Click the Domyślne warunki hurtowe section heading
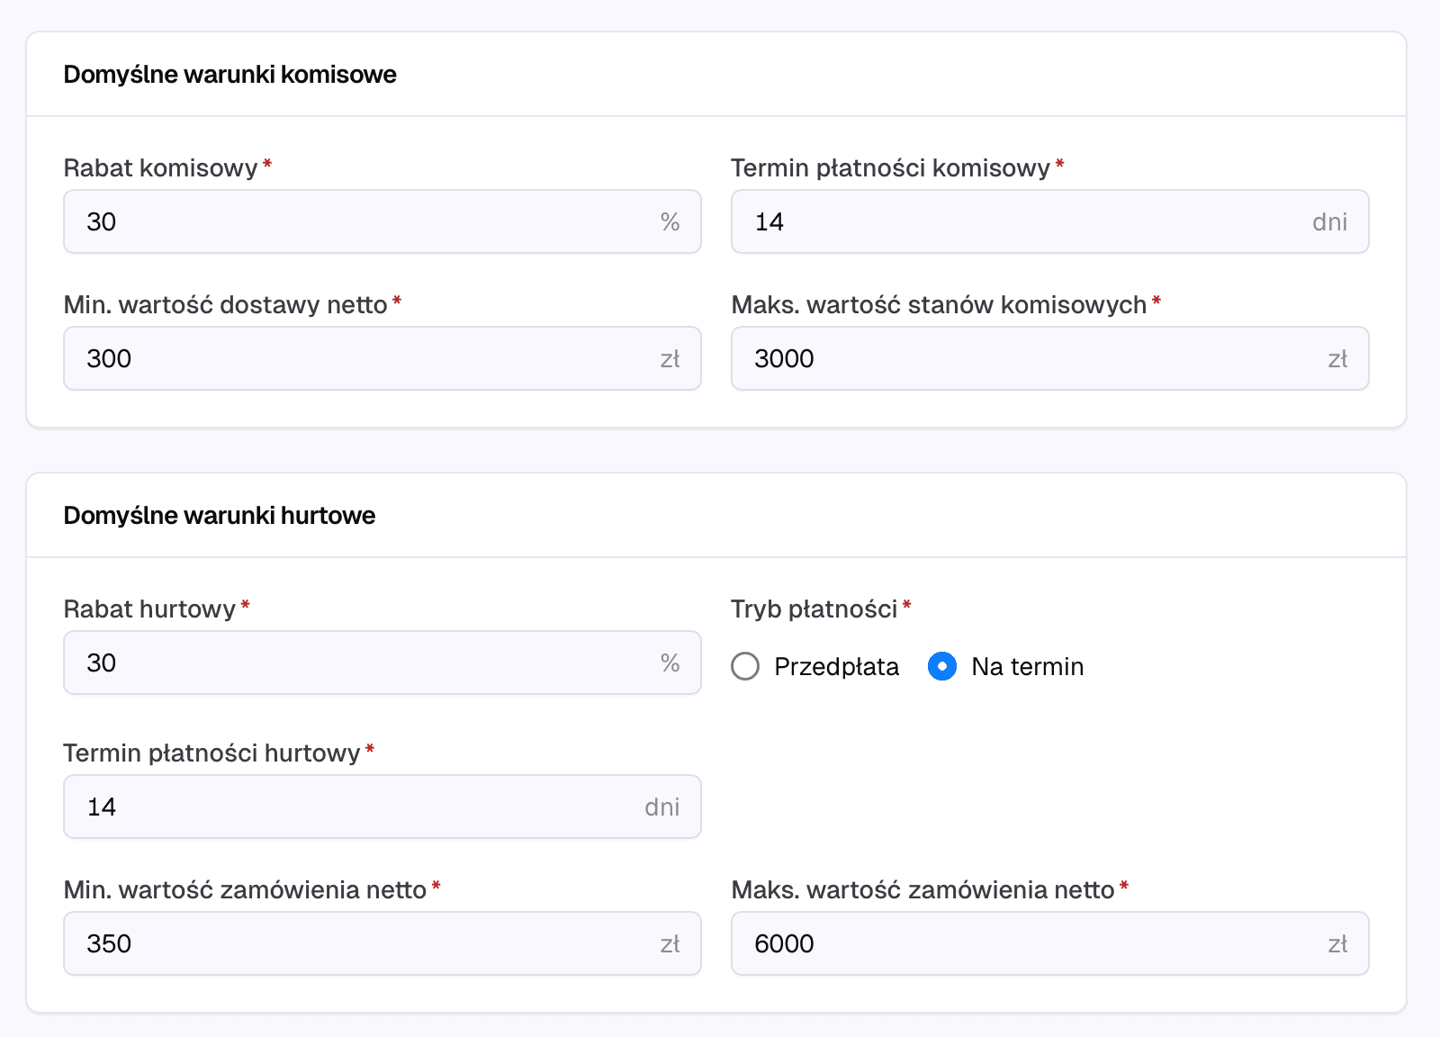 click(x=220, y=515)
